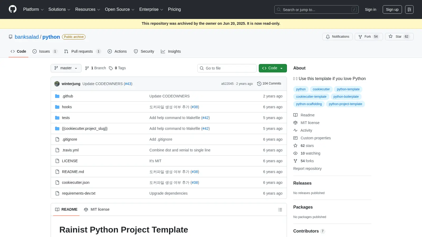Select the repository icon next to banksalad
Image resolution: width=422 pixels, height=237 pixels.
[x=11, y=37]
